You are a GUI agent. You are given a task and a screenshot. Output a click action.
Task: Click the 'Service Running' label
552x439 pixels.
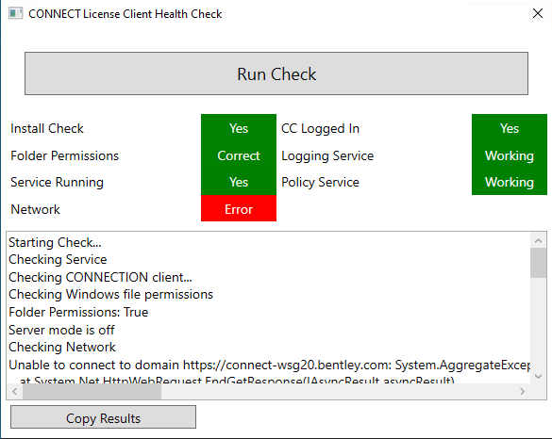pos(57,182)
